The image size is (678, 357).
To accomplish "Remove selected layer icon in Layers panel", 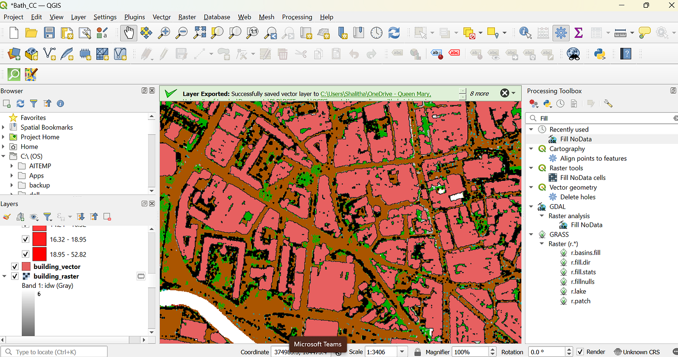I will 108,217.
